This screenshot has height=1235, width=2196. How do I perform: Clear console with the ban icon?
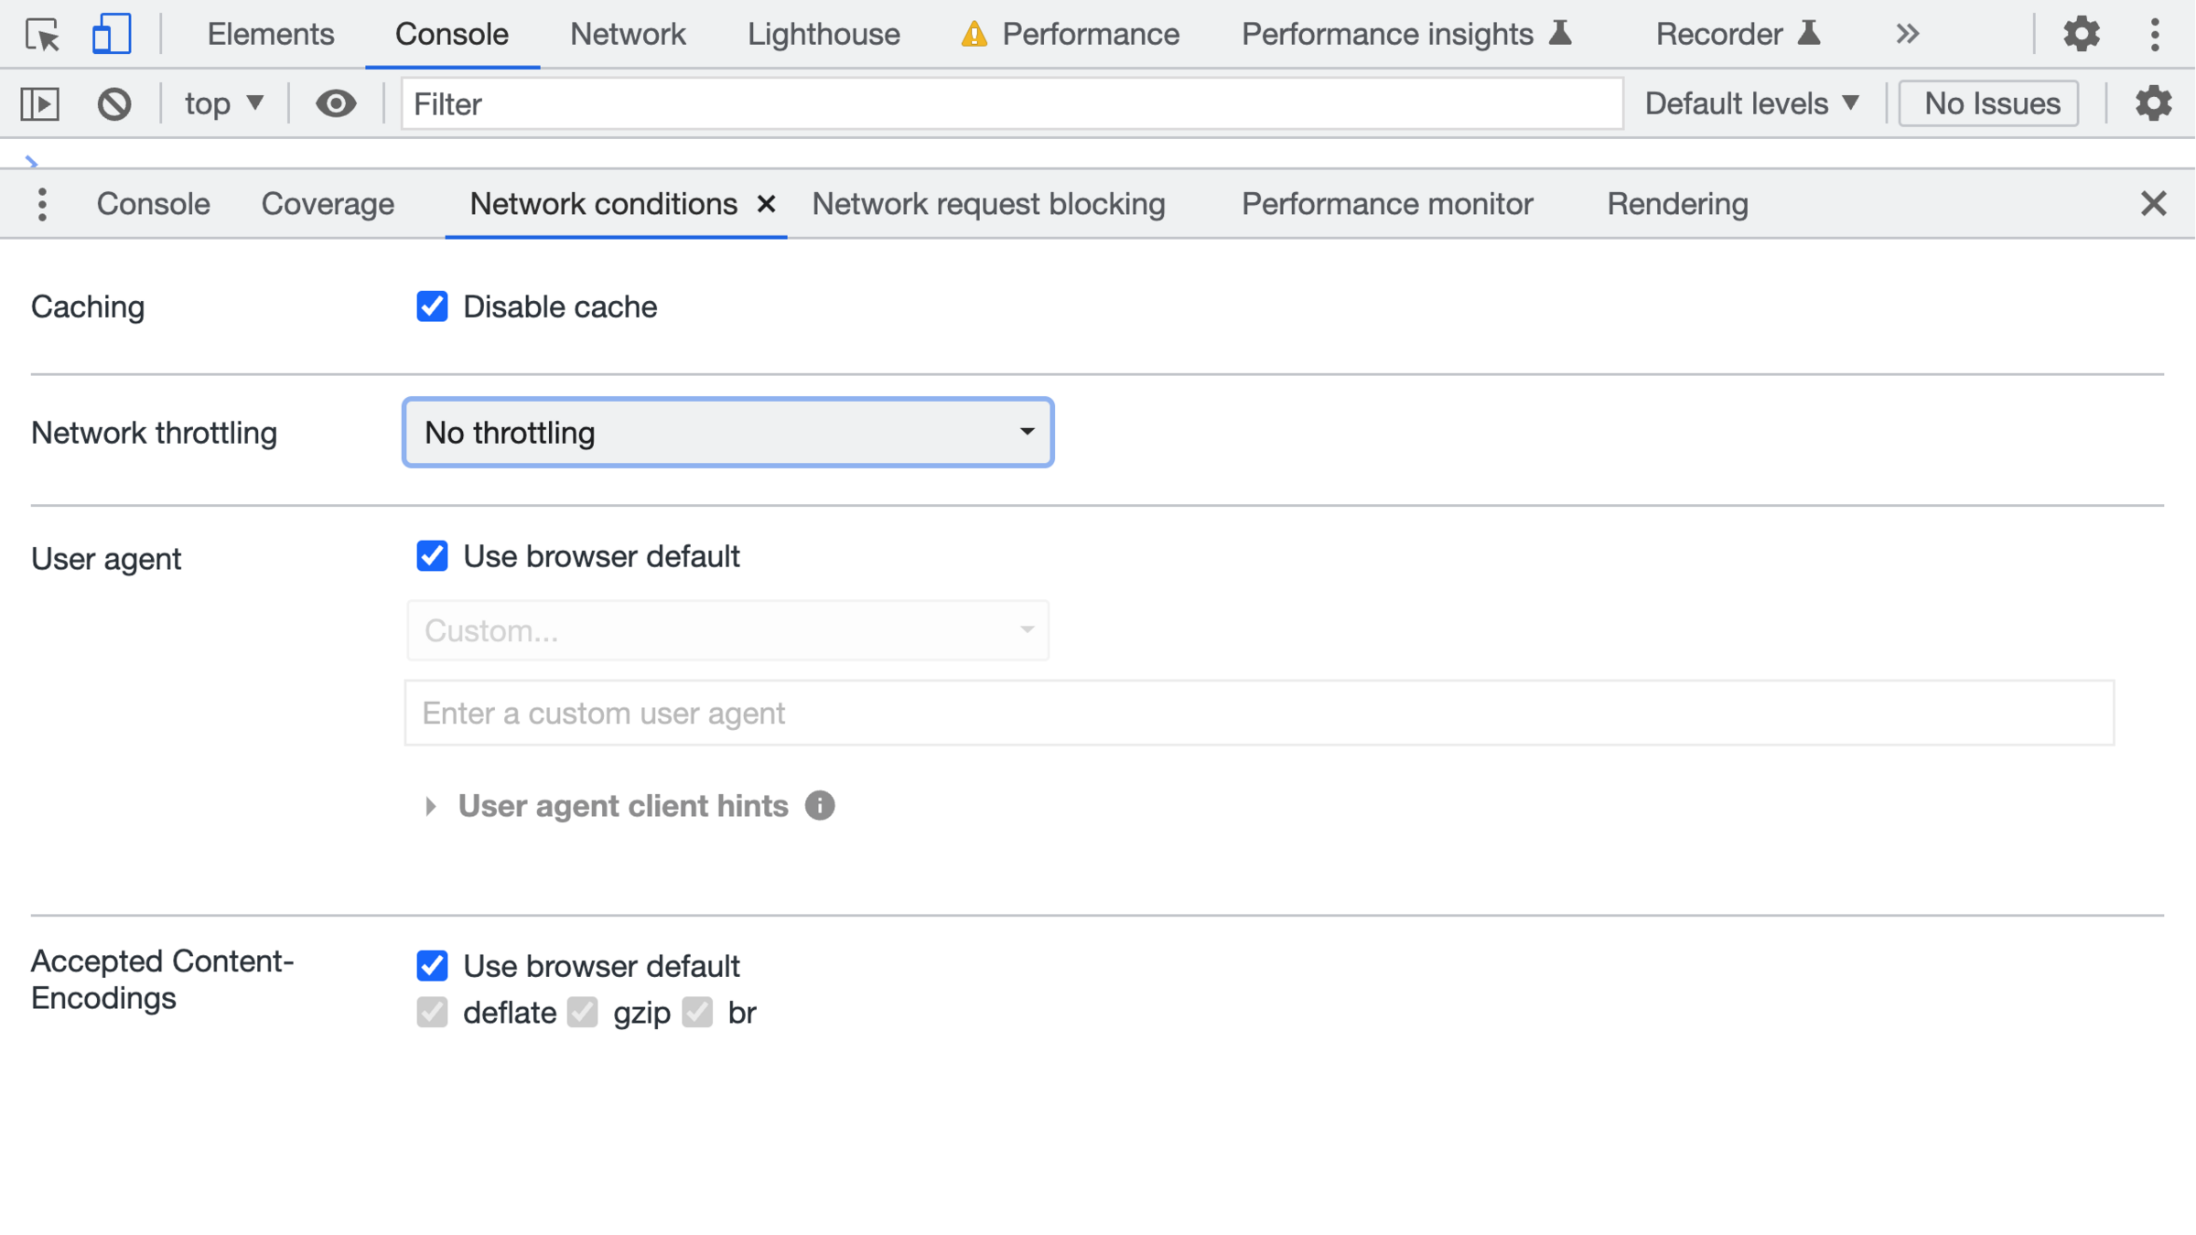(x=114, y=103)
